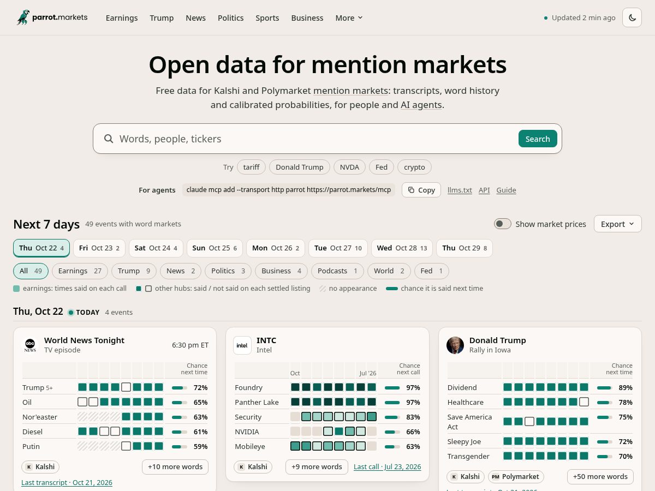Try the Donald Trump suggestion chip

click(x=300, y=167)
